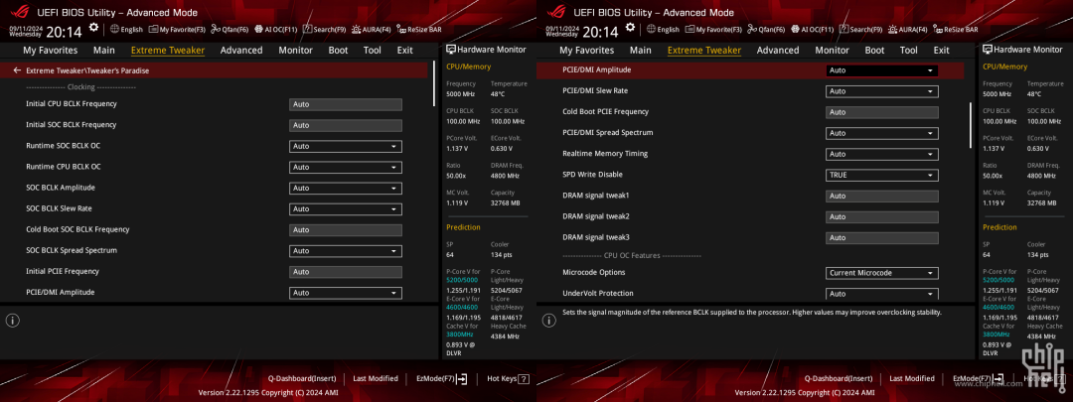Image resolution: width=1073 pixels, height=402 pixels.
Task: Expand UnderVolt Protection dropdown
Action: pos(882,293)
